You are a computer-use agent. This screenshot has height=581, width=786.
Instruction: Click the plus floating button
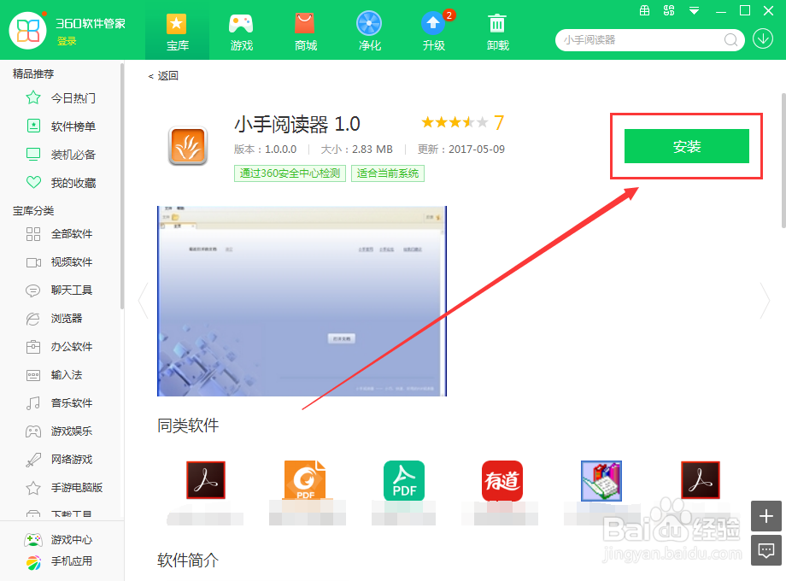pyautogui.click(x=766, y=516)
